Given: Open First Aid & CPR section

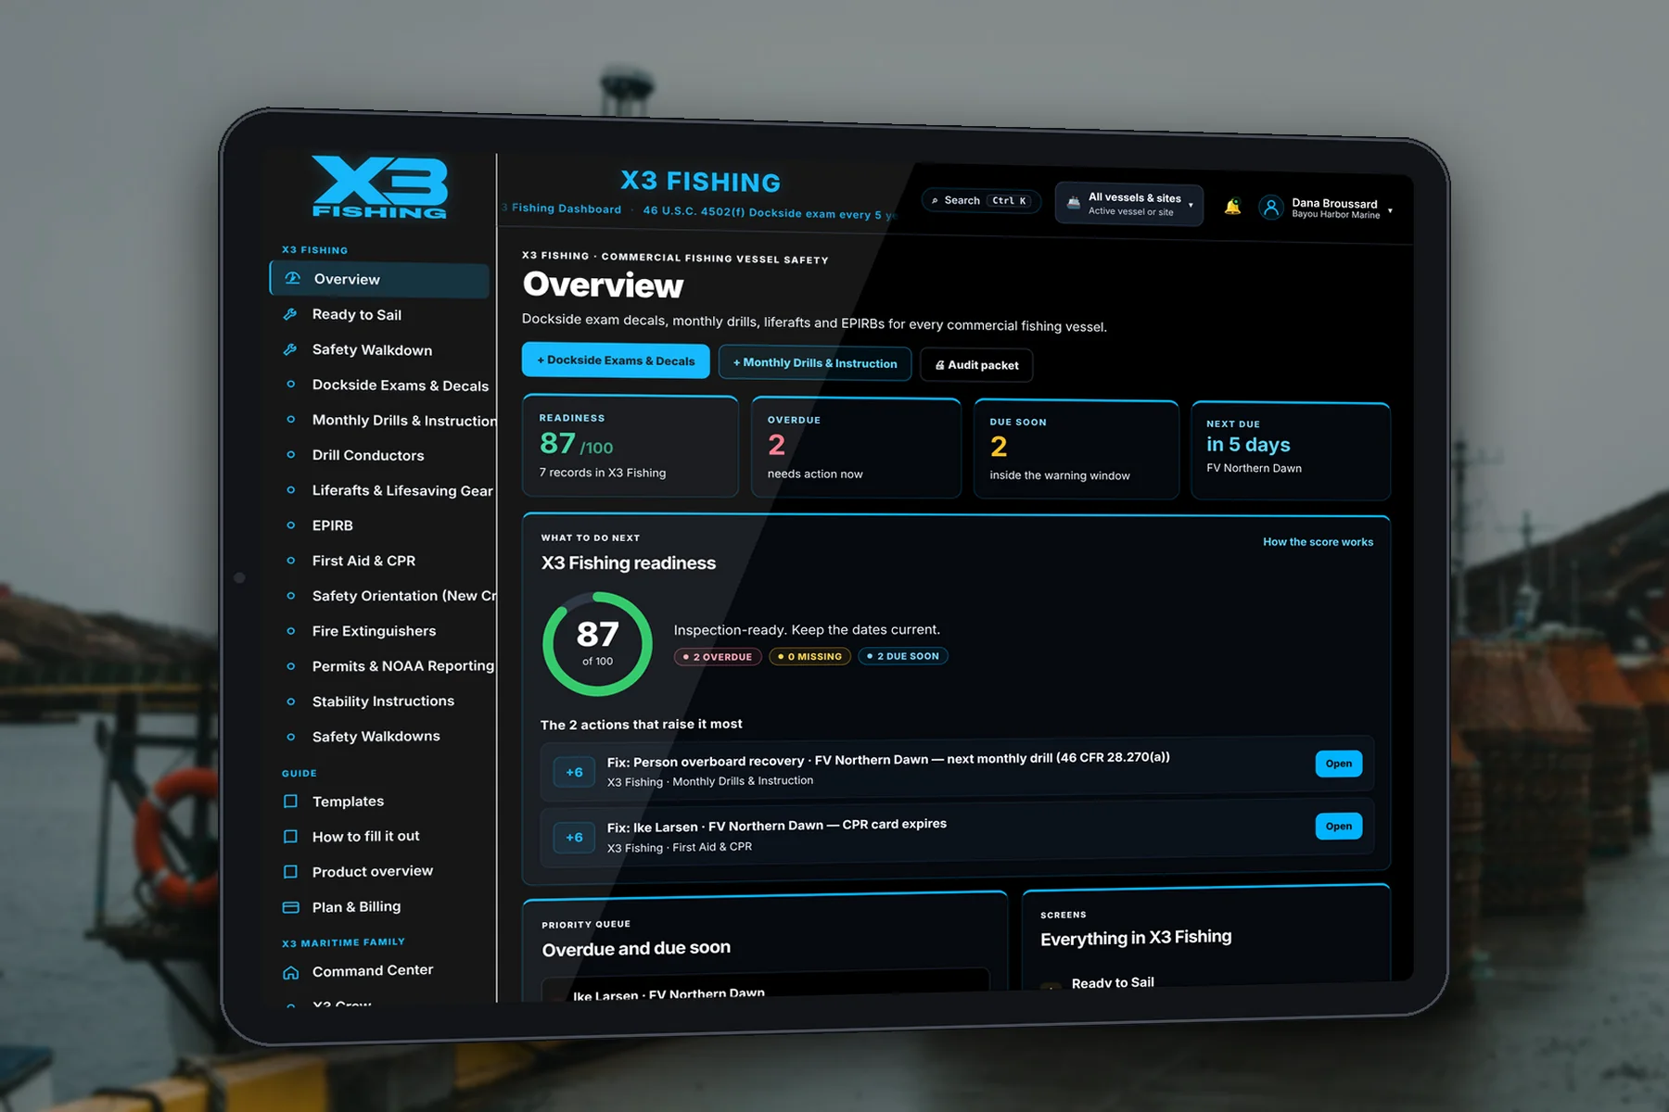Looking at the screenshot, I should (x=363, y=561).
